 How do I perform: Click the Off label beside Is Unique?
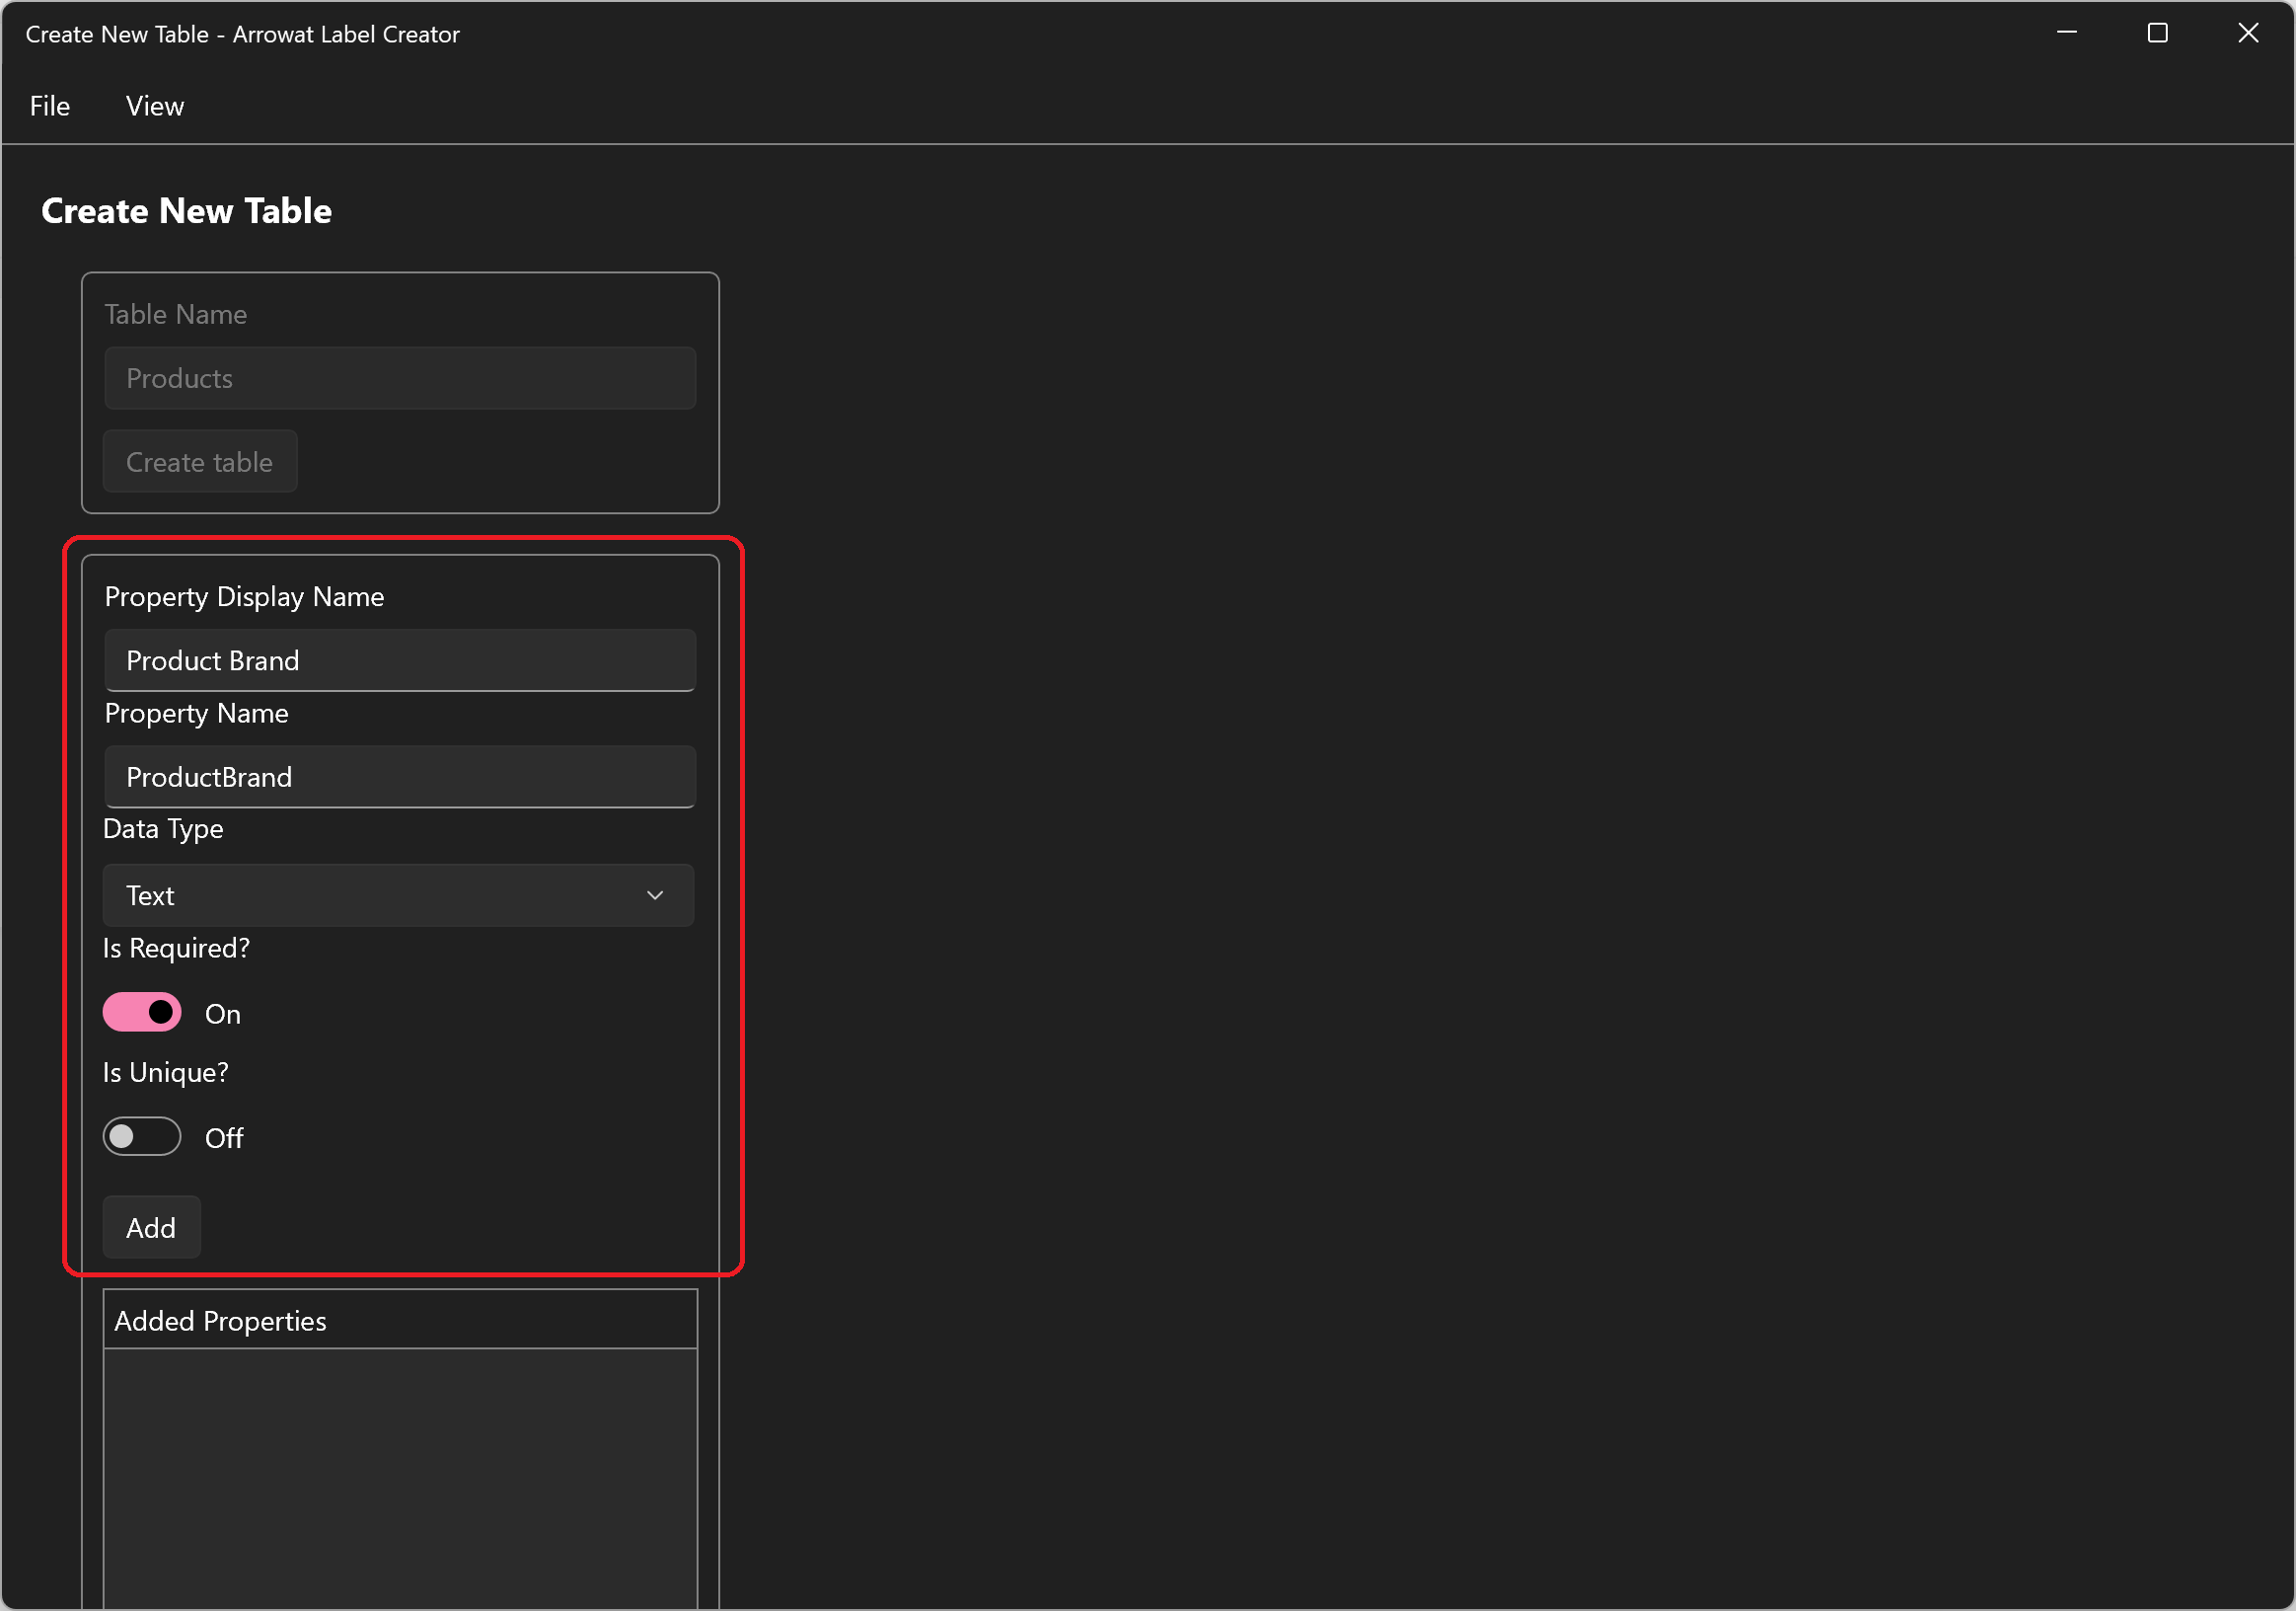[224, 1139]
